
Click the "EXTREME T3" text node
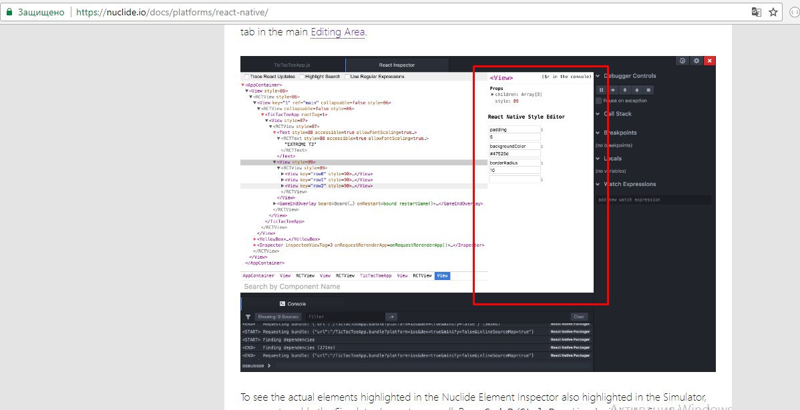[x=301, y=145]
